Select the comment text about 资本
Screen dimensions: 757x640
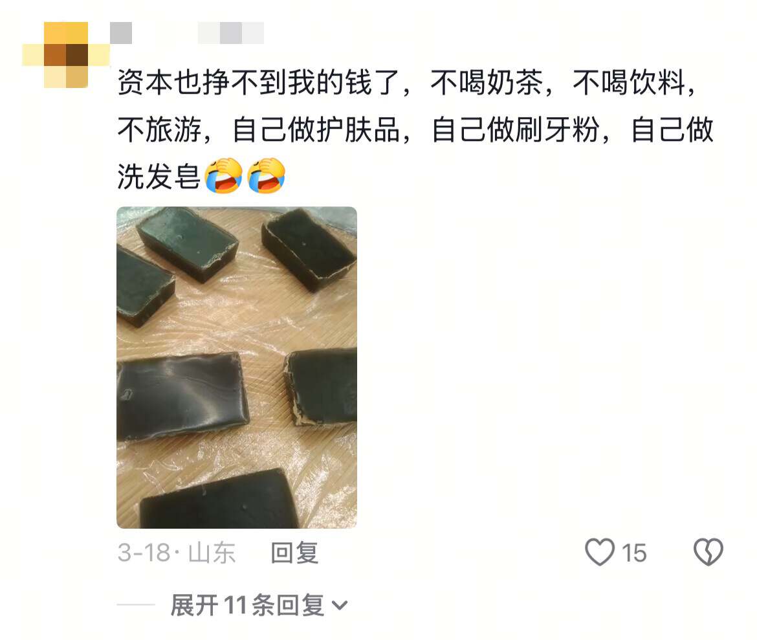415,129
